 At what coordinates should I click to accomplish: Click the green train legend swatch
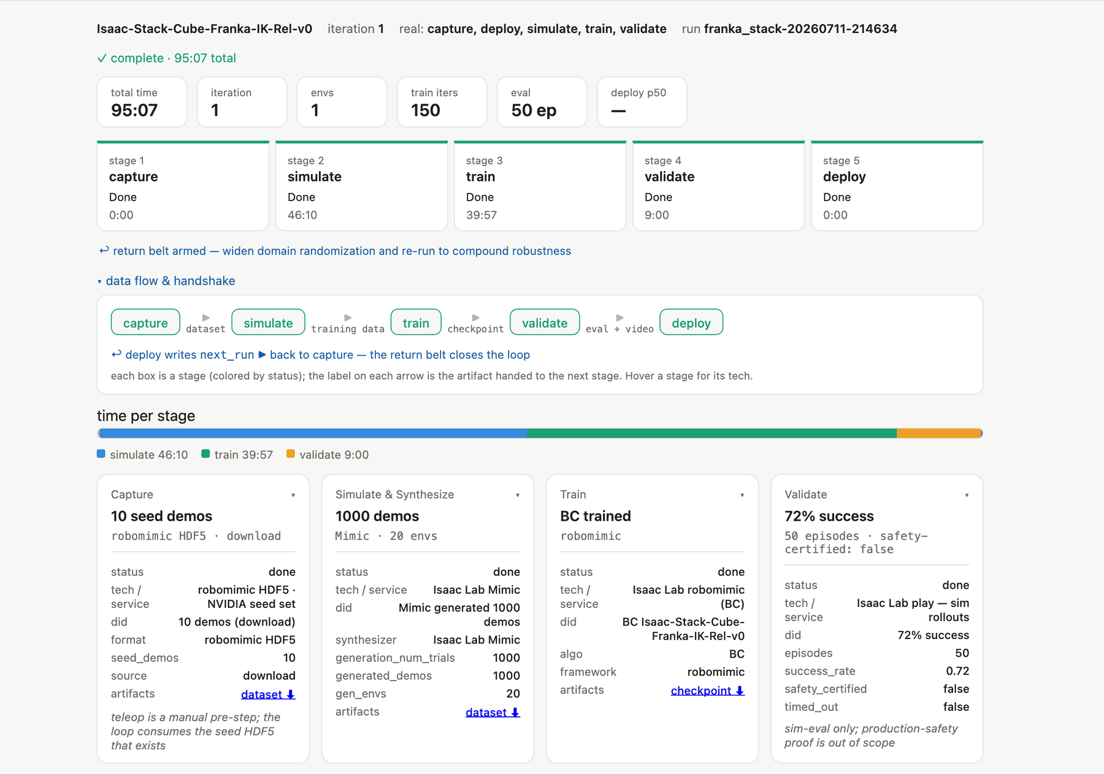(205, 454)
